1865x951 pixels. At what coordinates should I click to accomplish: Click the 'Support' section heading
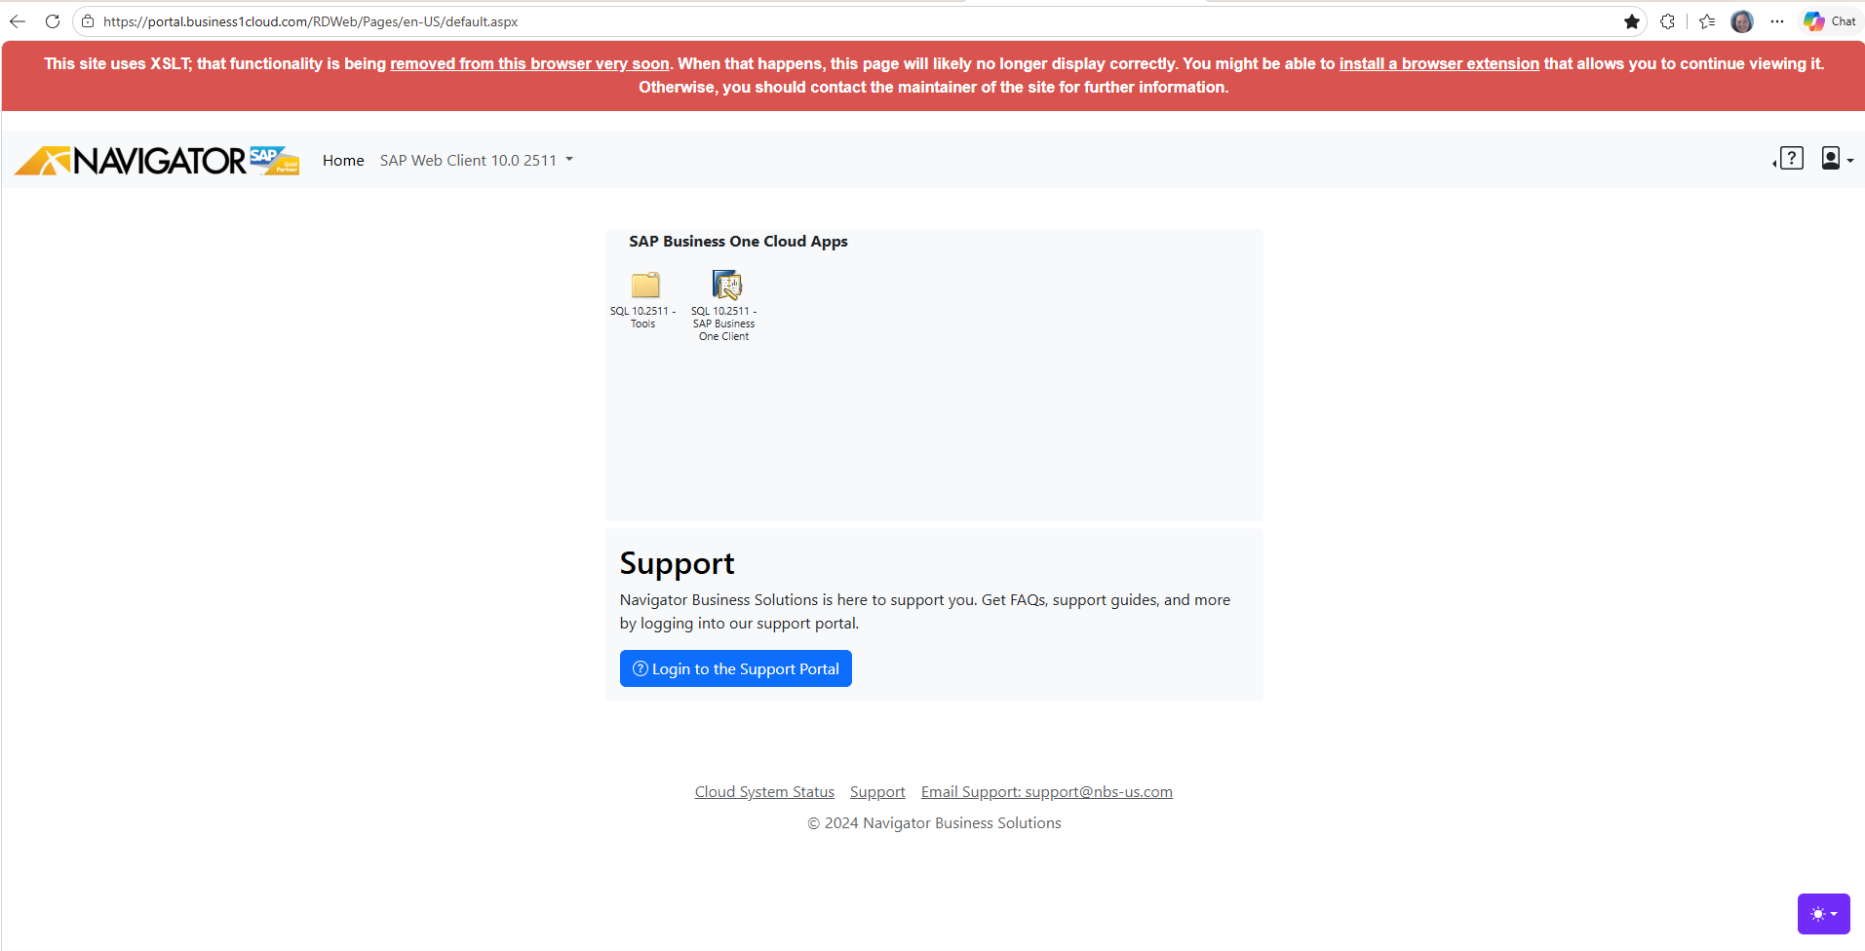pyautogui.click(x=677, y=563)
